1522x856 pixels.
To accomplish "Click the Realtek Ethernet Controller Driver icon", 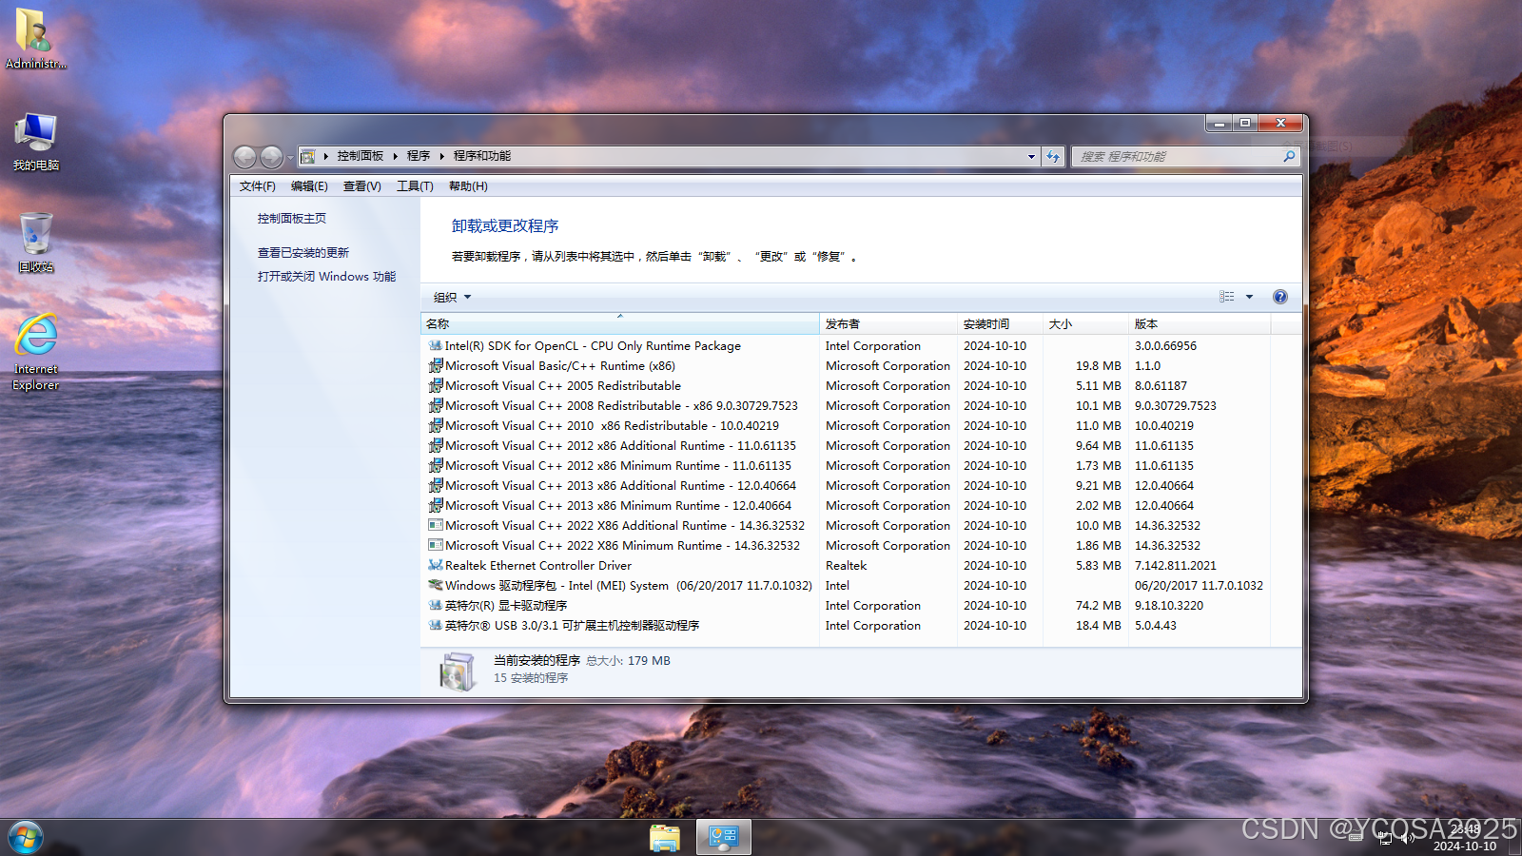I will click(435, 566).
